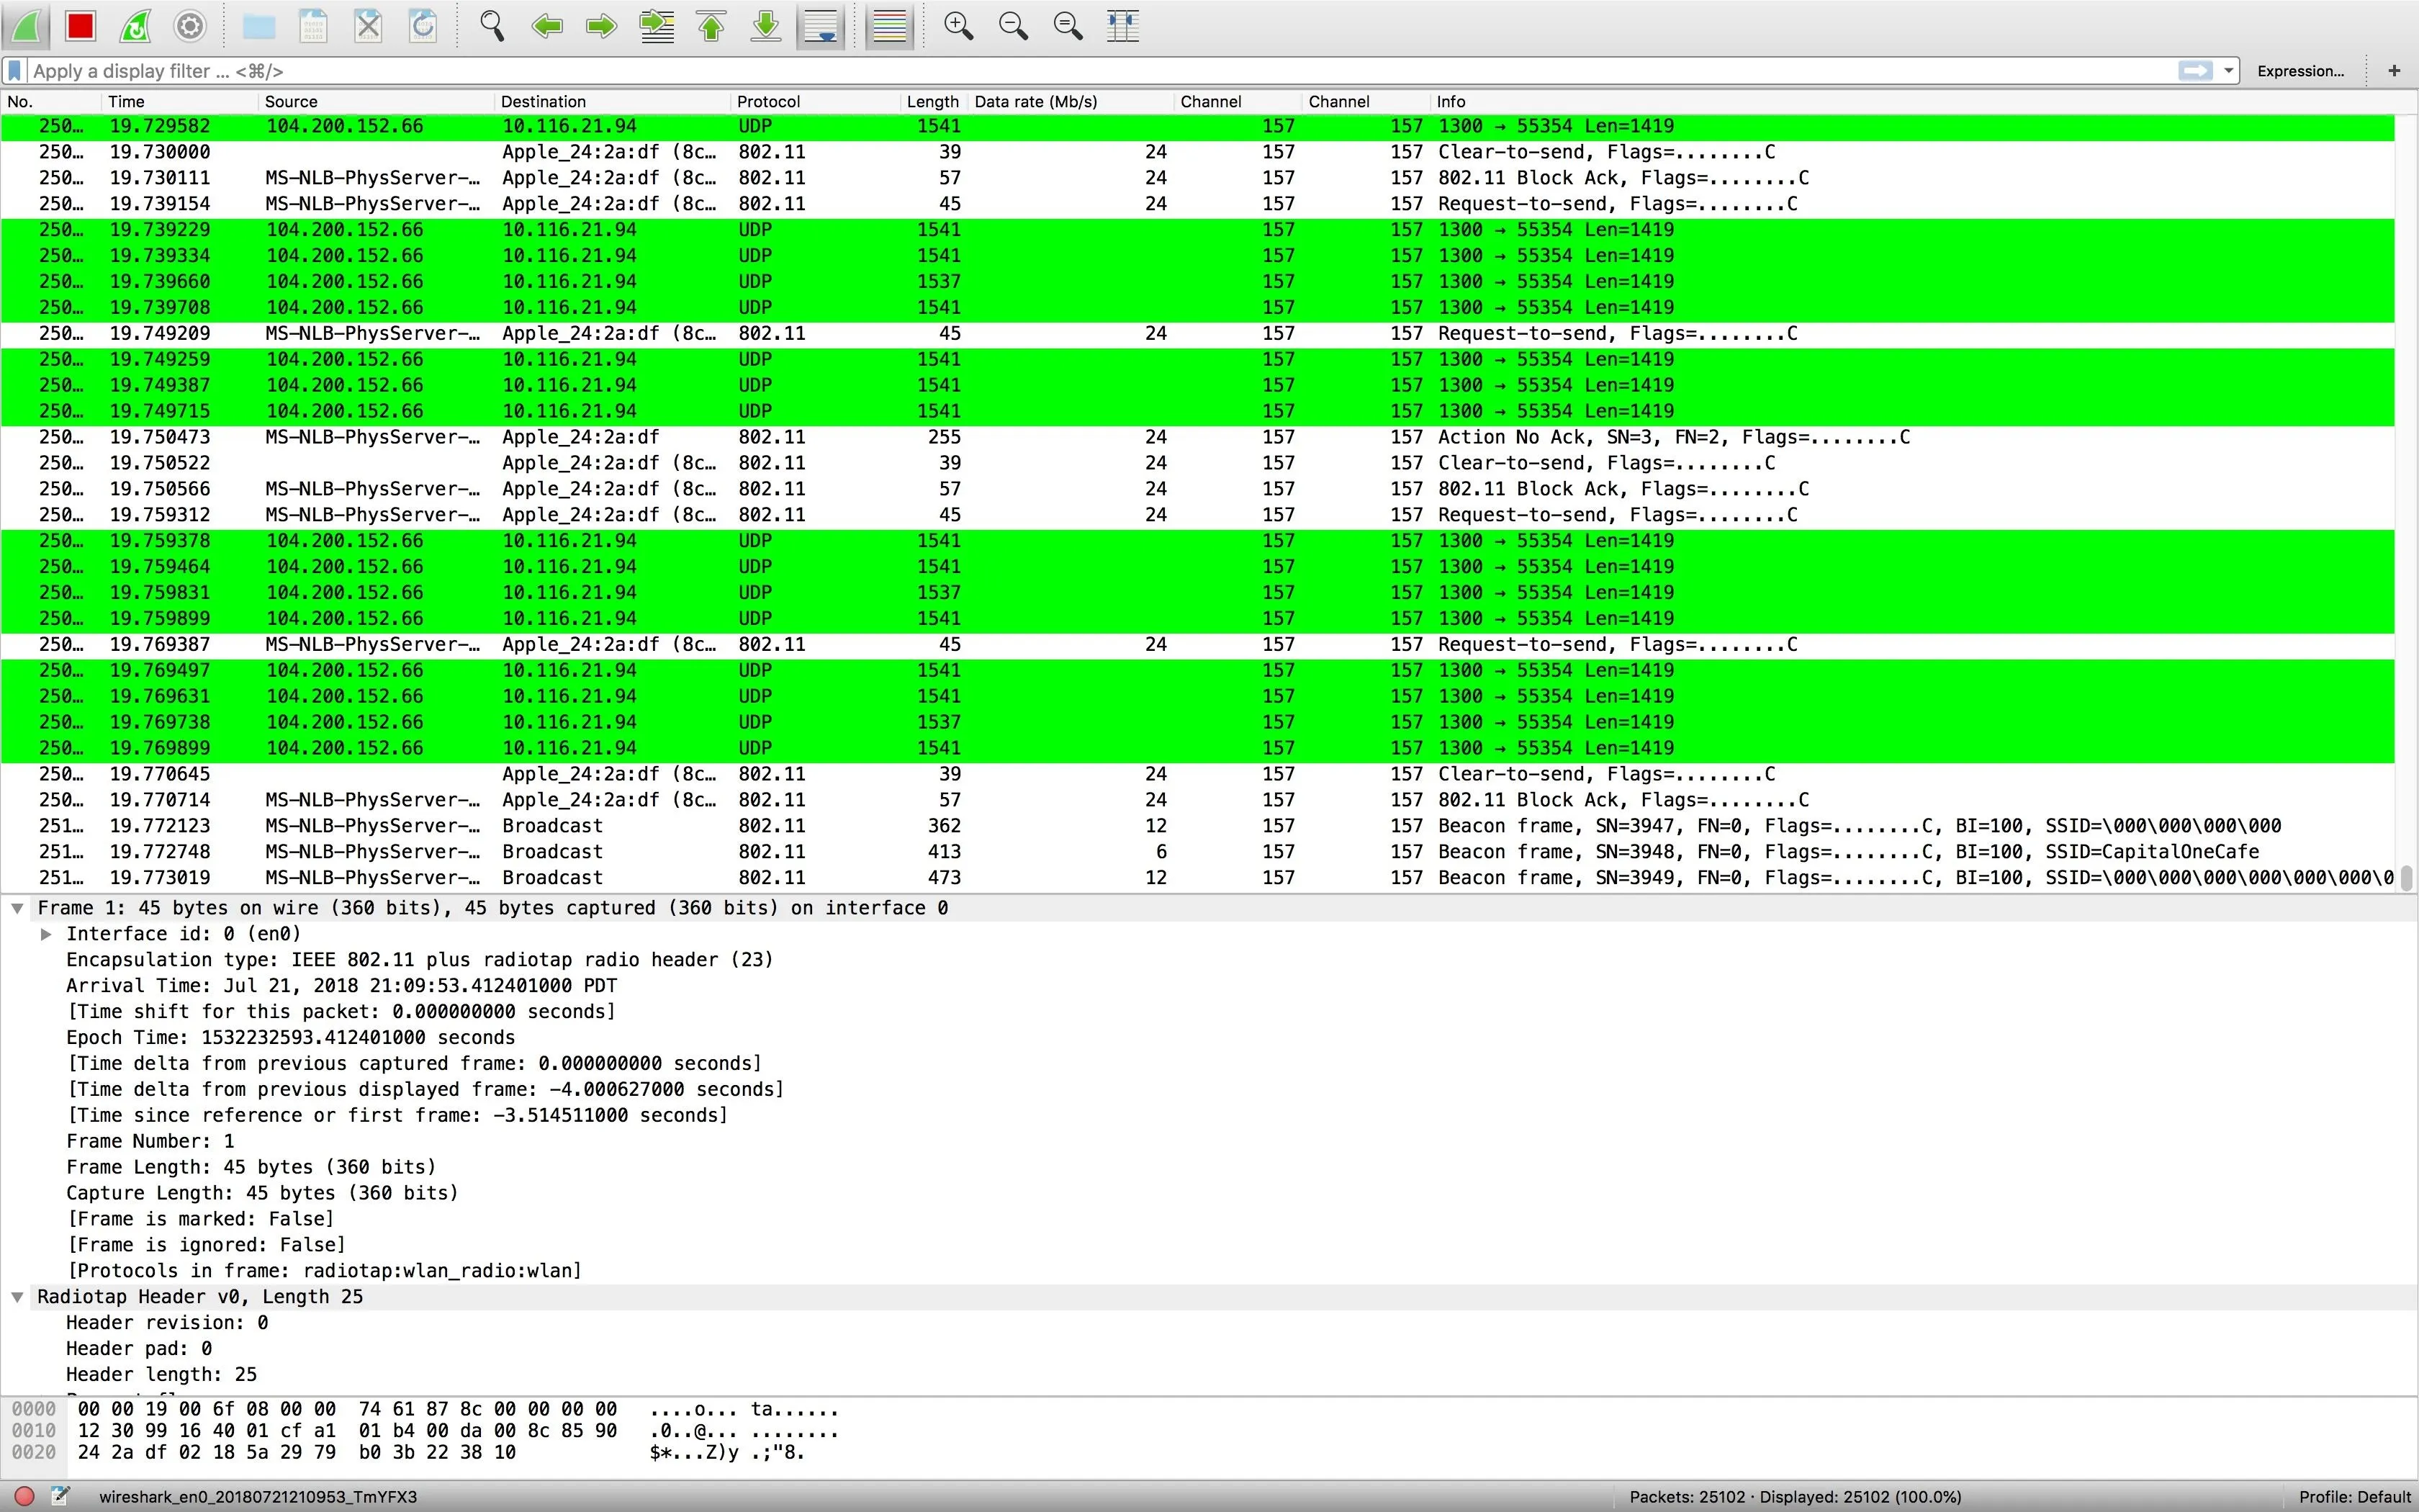Sort by the Protocol column header
The height and width of the screenshot is (1512, 2419).
[x=815, y=102]
